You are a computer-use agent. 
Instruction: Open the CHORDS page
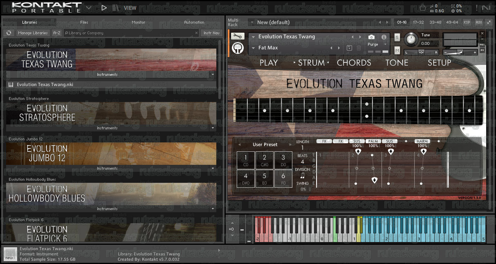[354, 63]
